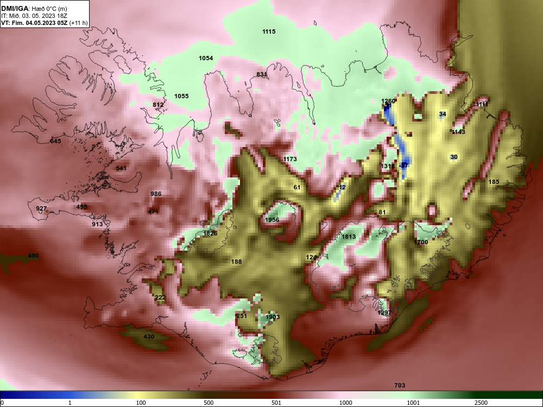Click the map value '430'
The width and height of the screenshot is (543, 407).
coord(149,336)
